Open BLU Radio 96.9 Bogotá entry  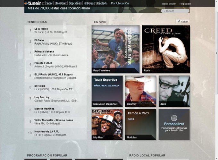(x=55, y=76)
